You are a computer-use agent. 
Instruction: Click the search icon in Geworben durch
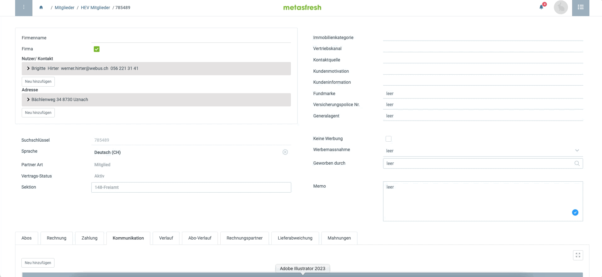click(577, 163)
